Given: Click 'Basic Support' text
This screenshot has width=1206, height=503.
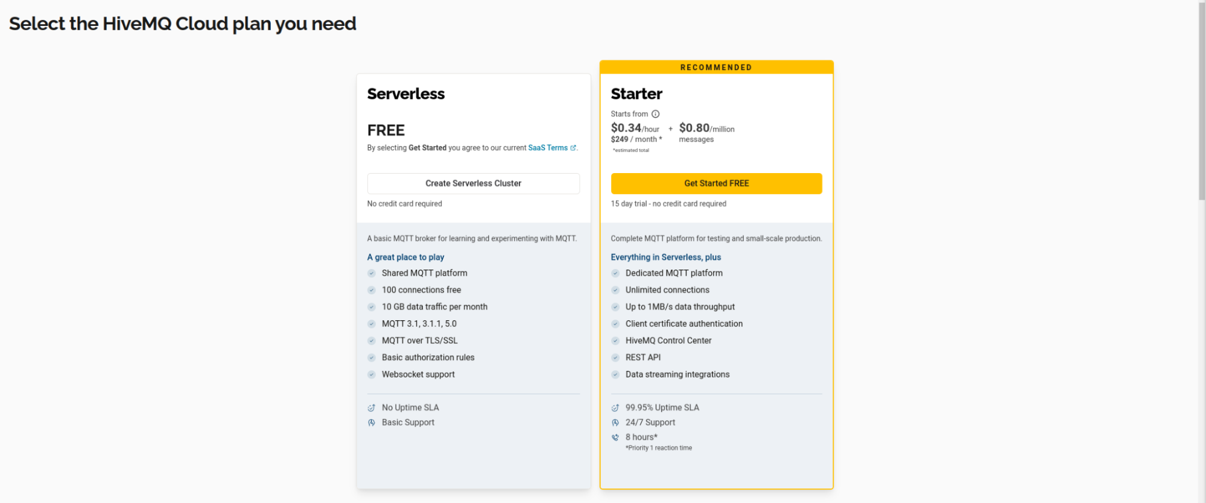Looking at the screenshot, I should 408,423.
